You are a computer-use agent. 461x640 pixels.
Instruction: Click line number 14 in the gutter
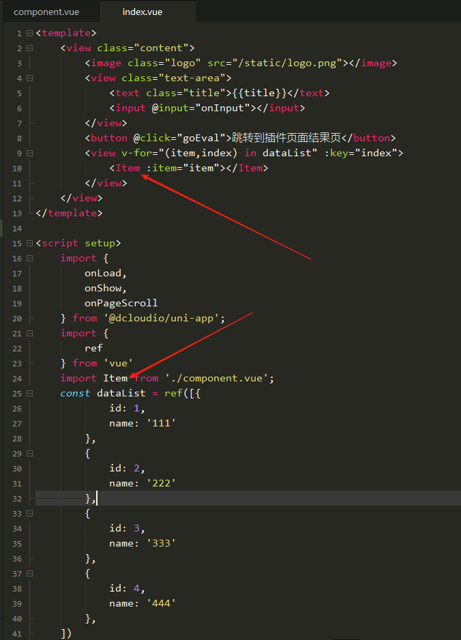pos(17,229)
